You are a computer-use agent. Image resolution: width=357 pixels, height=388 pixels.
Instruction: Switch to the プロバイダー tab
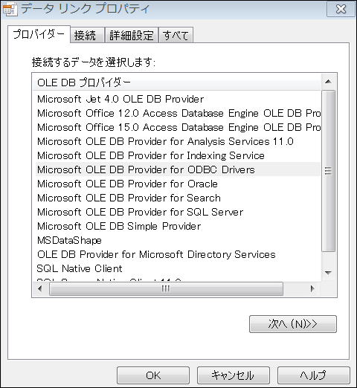click(39, 34)
